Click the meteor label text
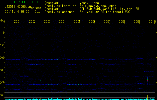Screen dimensions: 157x100 coord(36,8)
